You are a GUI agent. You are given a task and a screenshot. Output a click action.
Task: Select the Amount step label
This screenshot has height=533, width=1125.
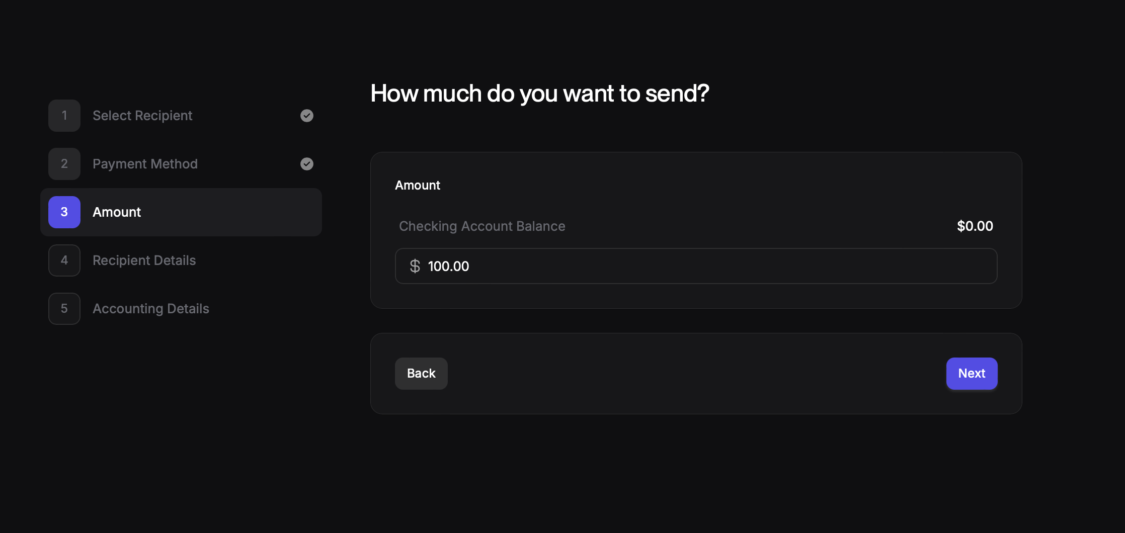point(117,212)
